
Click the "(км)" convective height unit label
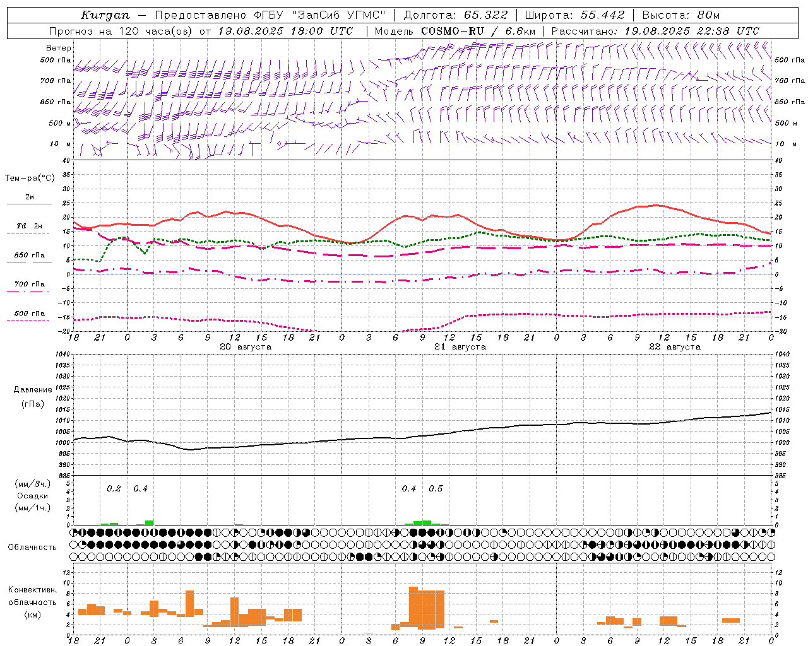tap(33, 614)
